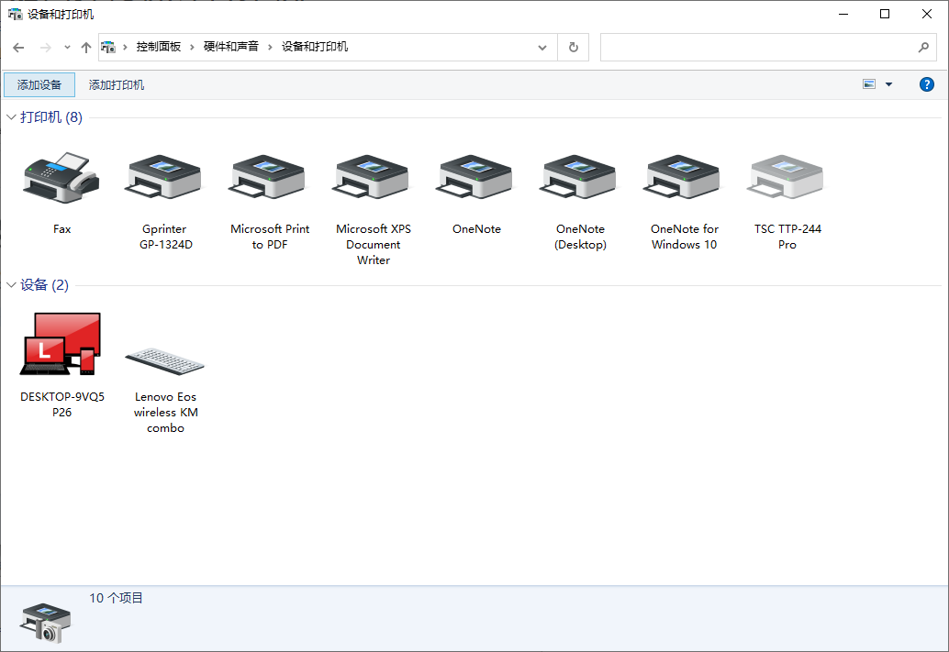Select the Gprinter GP-1324D printer
This screenshot has width=949, height=652.
click(166, 177)
